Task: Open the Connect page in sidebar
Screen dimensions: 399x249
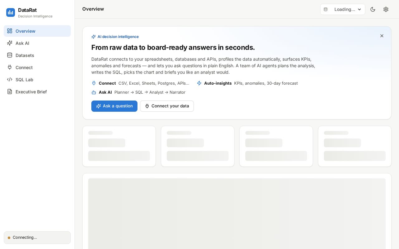Action: coord(37,67)
